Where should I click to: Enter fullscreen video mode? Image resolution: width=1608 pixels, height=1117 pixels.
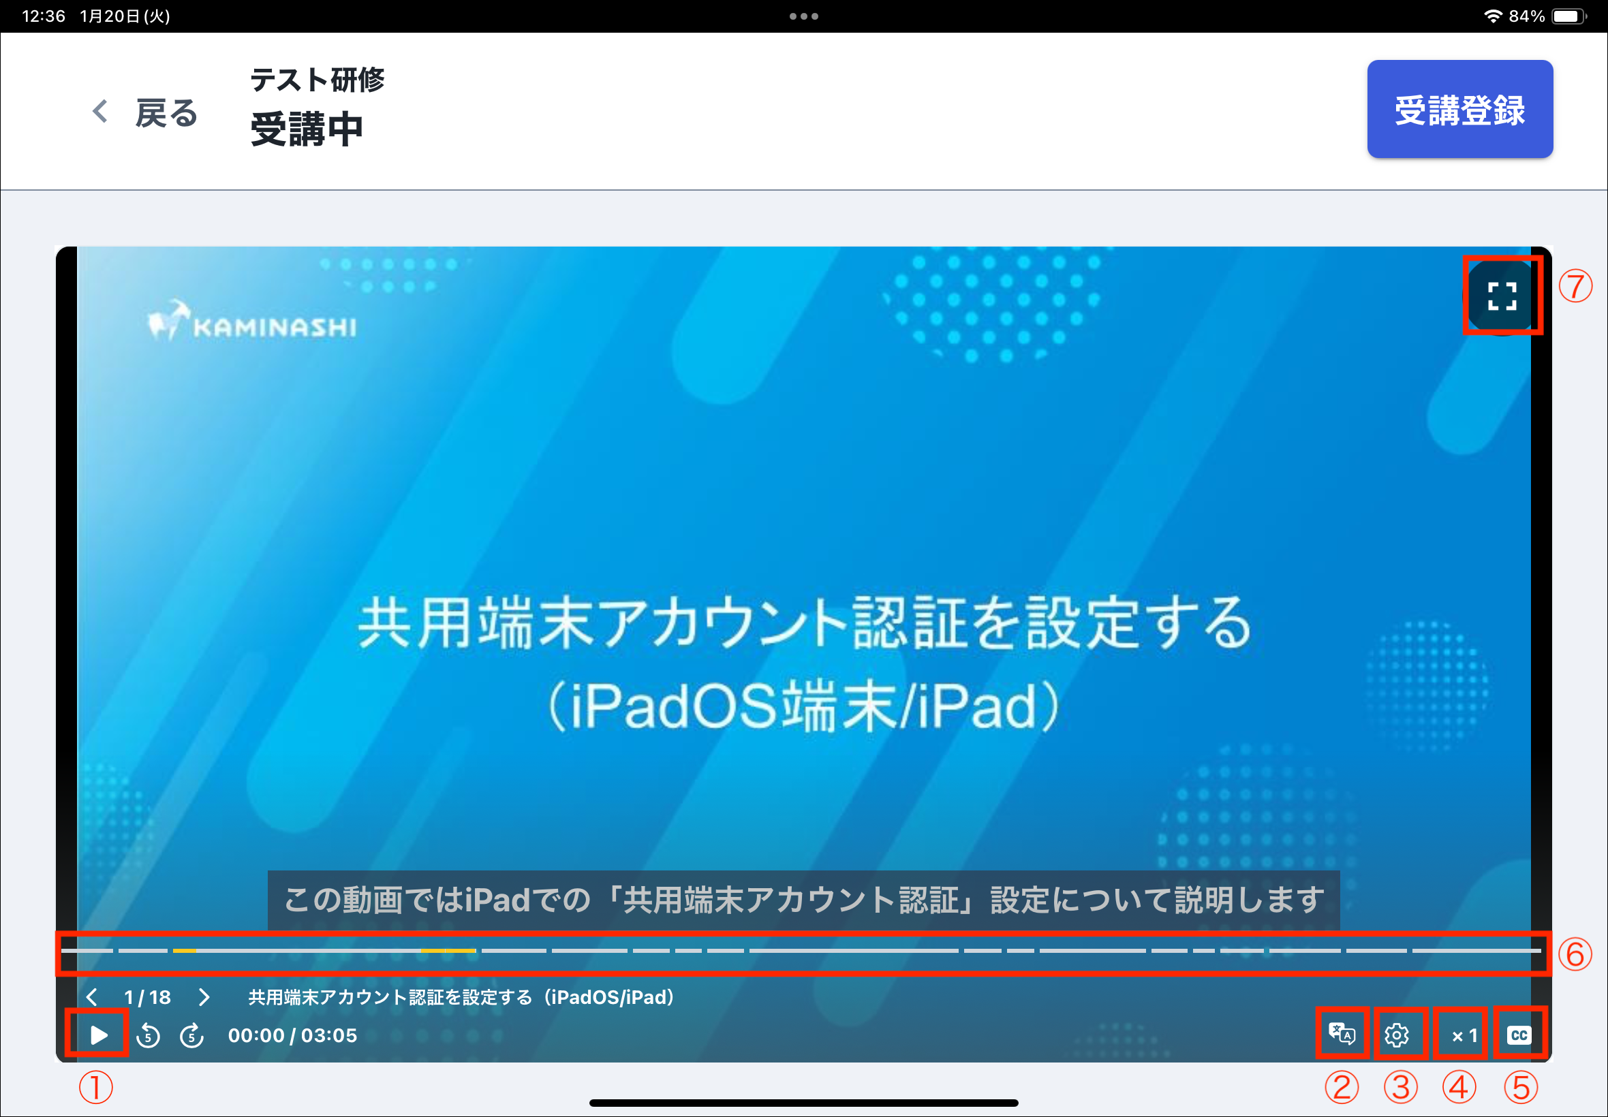pos(1502,296)
